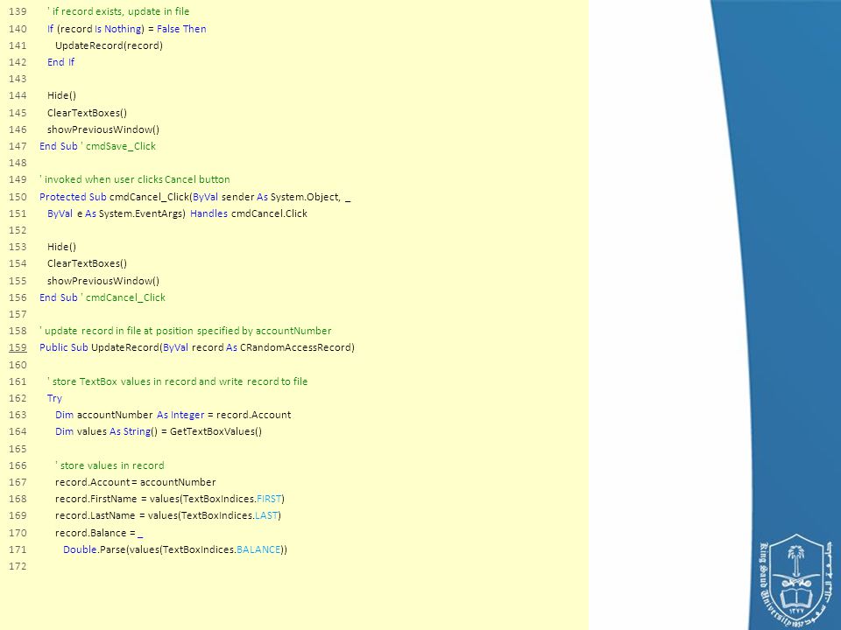Click "record.Balance = _" on line 170
Image resolution: width=841 pixels, height=630 pixels.
99,533
